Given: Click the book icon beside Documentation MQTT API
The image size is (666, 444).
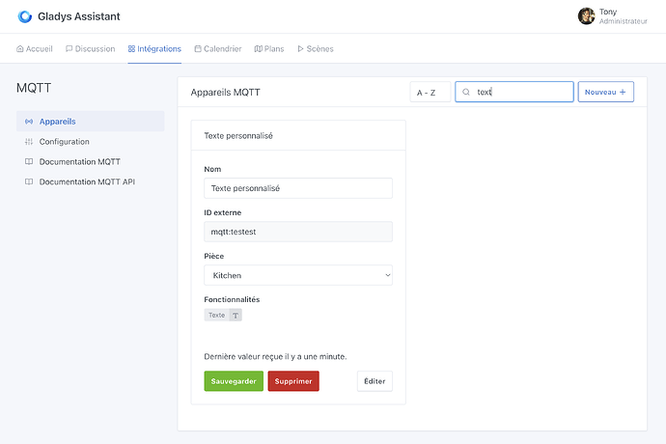Looking at the screenshot, I should (x=29, y=181).
